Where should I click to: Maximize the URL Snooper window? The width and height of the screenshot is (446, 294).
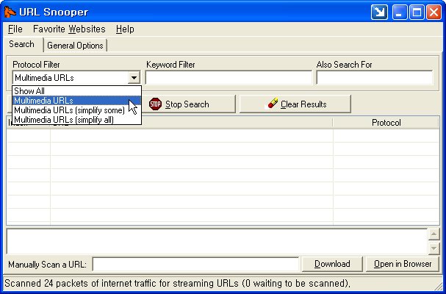[x=417, y=12]
